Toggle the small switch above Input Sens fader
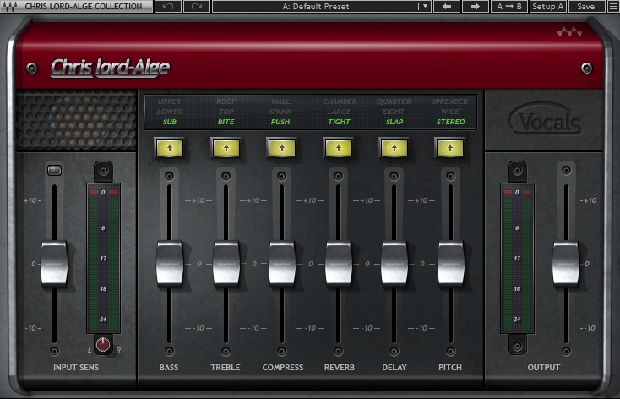Screen dimensions: 620x399 [x=54, y=170]
